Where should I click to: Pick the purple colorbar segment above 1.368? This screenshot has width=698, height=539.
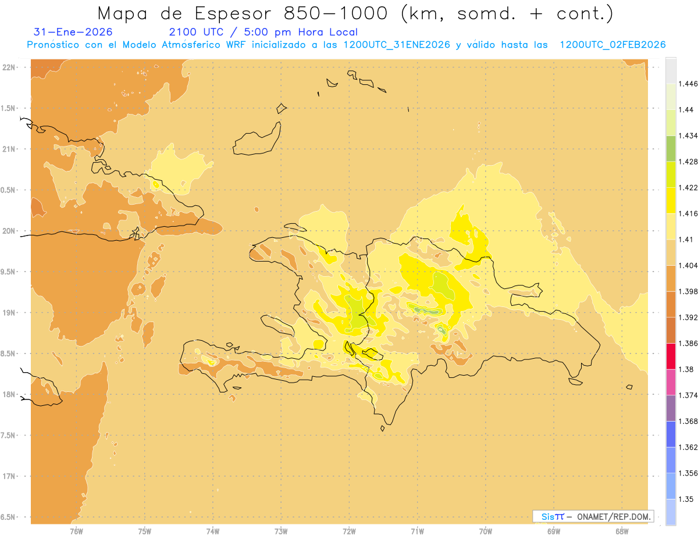click(671, 408)
